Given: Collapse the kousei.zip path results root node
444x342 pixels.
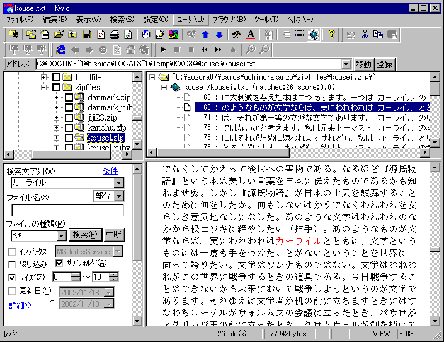Looking at the screenshot, I should (152, 77).
